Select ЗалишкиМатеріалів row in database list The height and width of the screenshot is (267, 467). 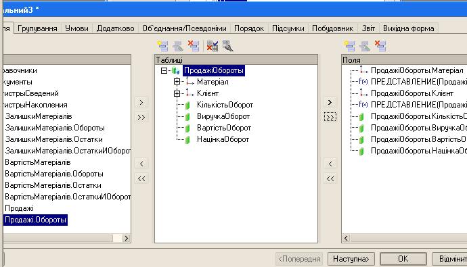click(39, 116)
